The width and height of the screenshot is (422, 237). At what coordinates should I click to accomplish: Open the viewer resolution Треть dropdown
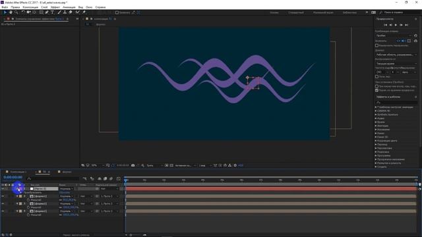pos(154,165)
